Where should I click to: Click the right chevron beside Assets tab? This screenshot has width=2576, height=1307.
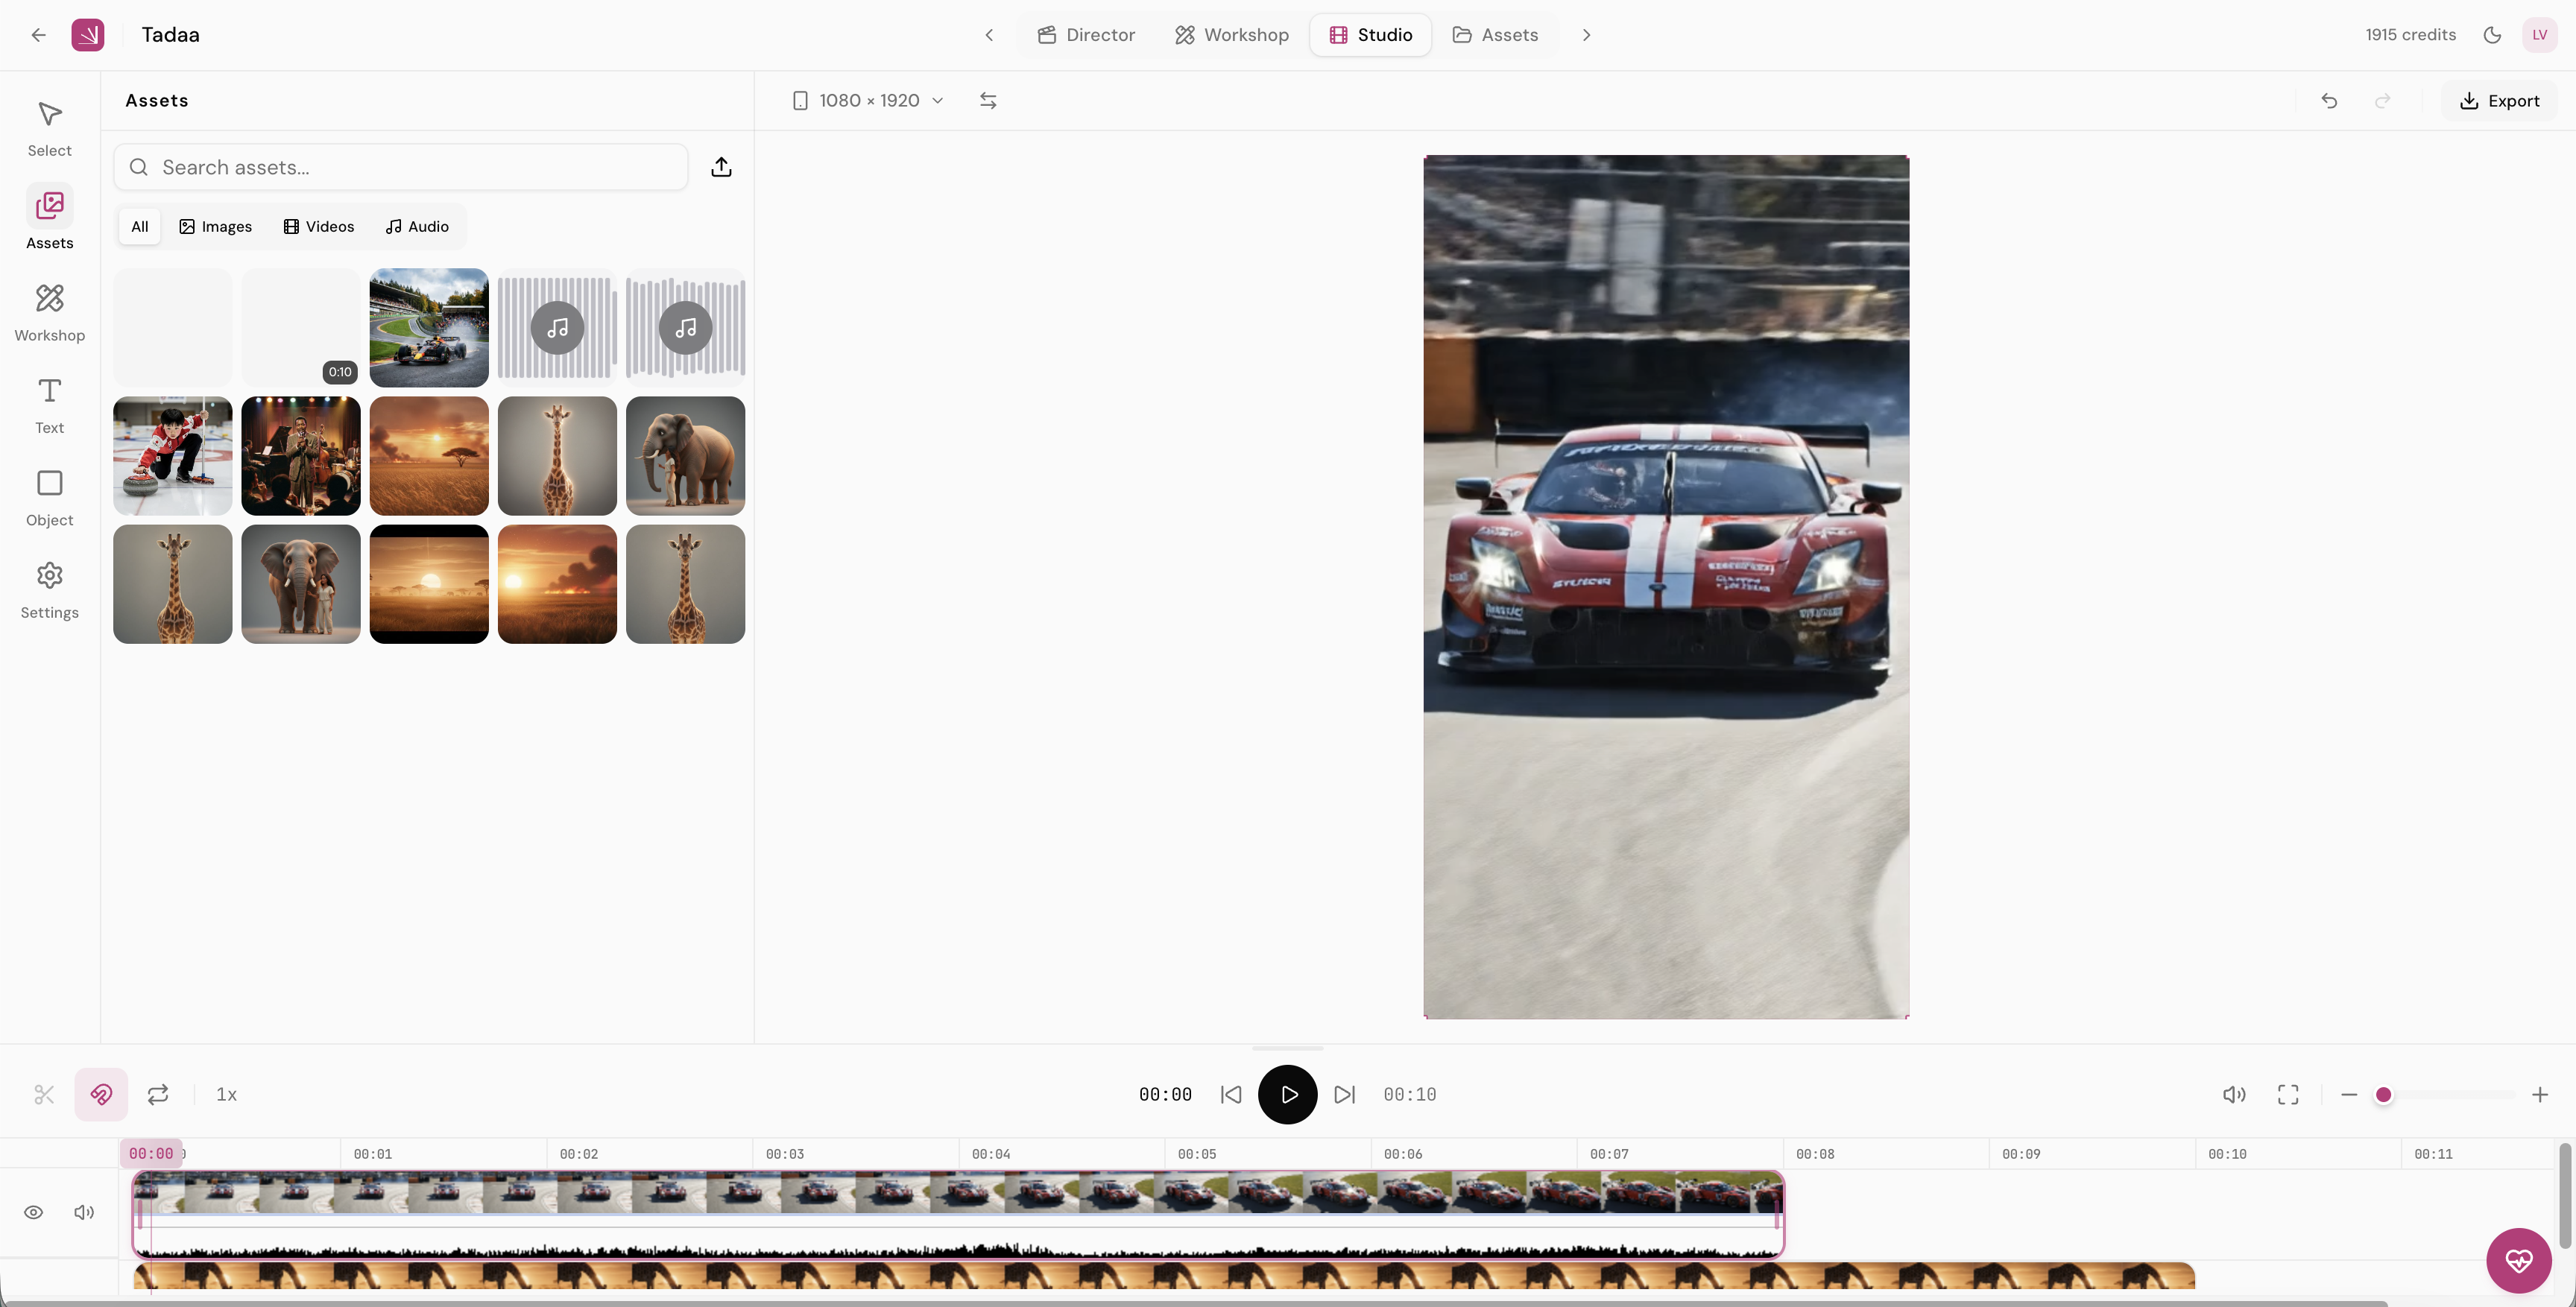coord(1586,35)
